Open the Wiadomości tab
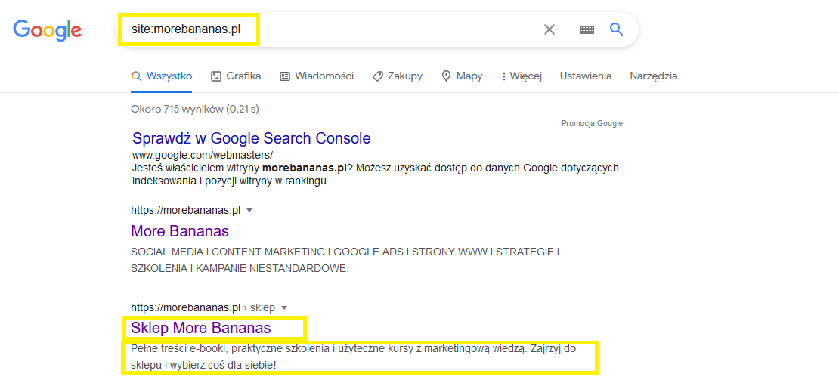Image resolution: width=839 pixels, height=383 pixels. [x=317, y=76]
